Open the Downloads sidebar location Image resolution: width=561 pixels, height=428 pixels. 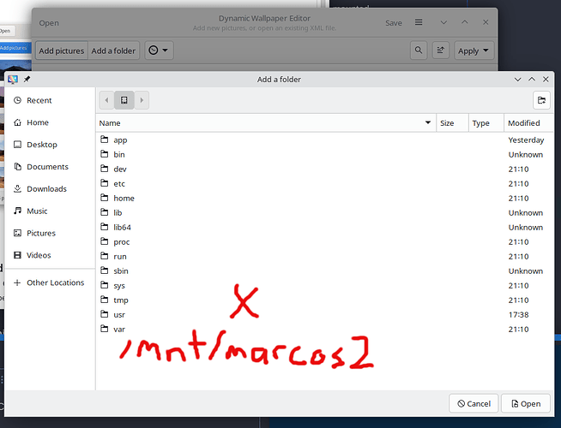tap(50, 189)
